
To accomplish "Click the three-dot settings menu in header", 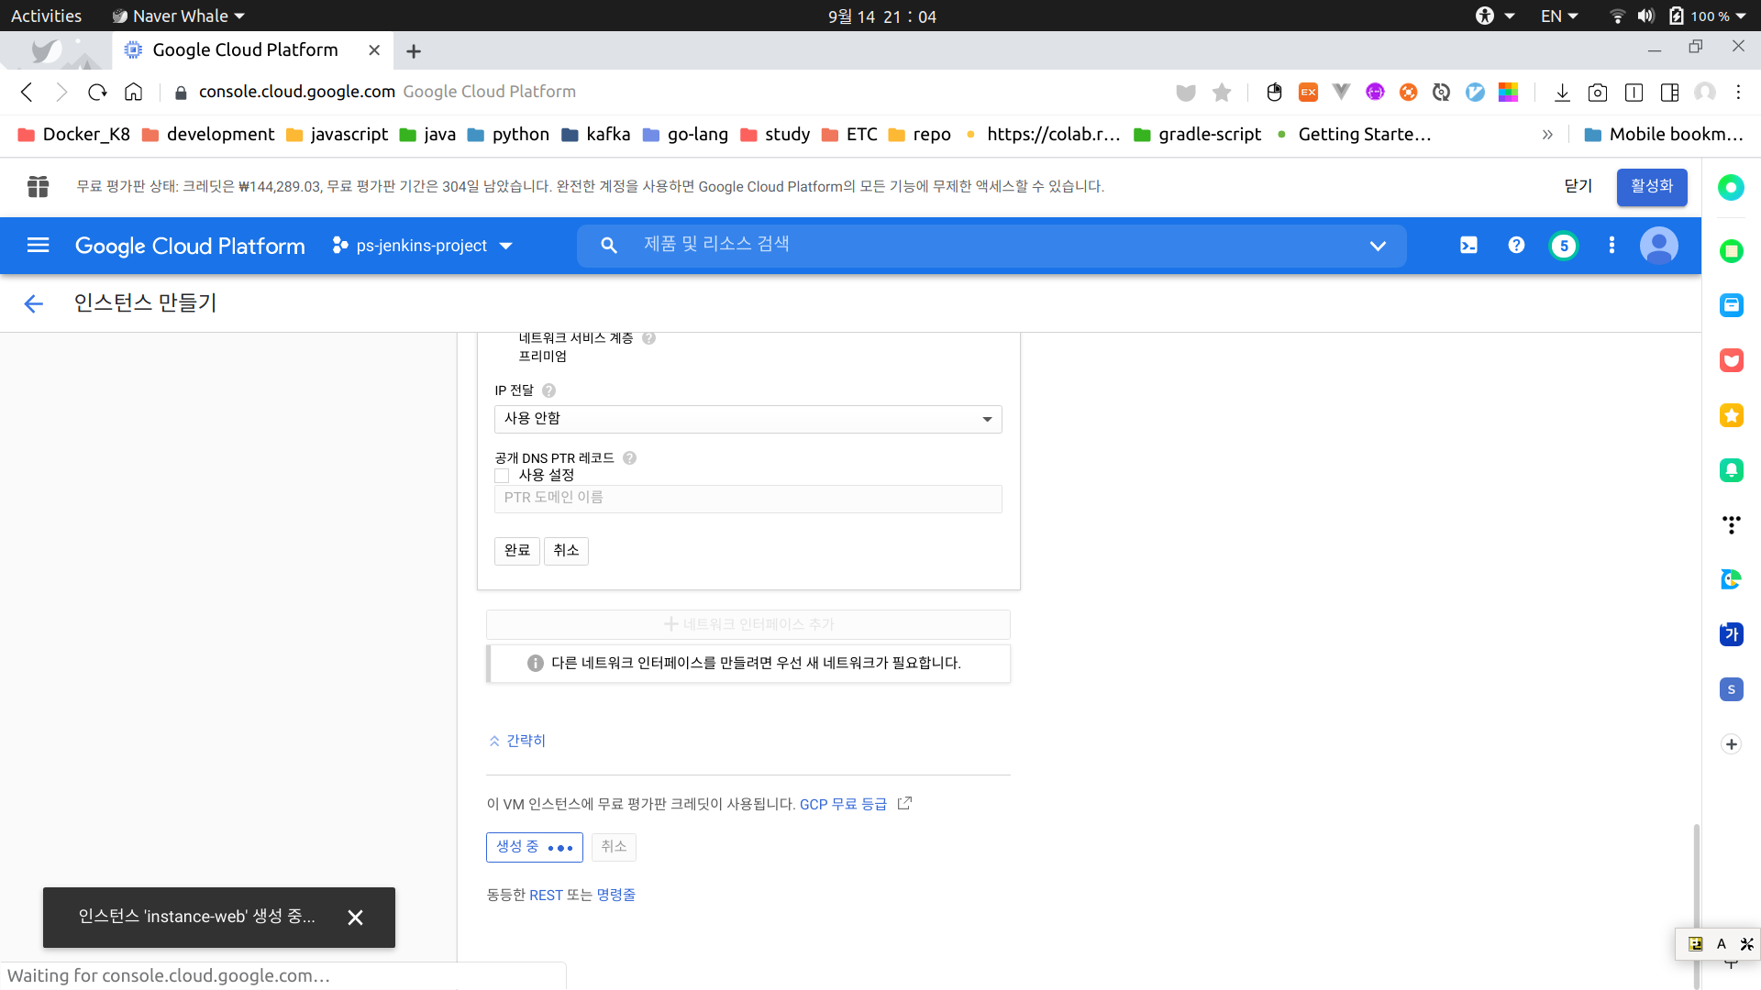I will tap(1611, 245).
